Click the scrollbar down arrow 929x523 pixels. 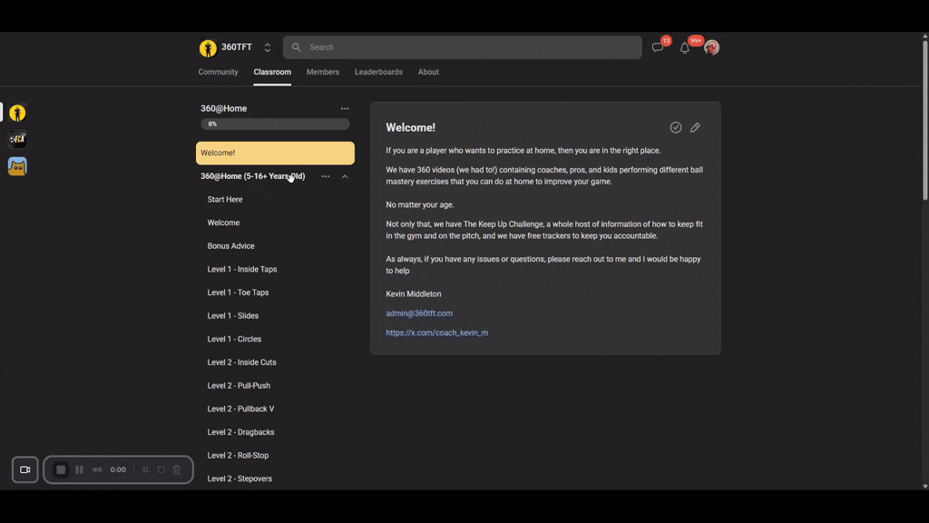coord(924,487)
